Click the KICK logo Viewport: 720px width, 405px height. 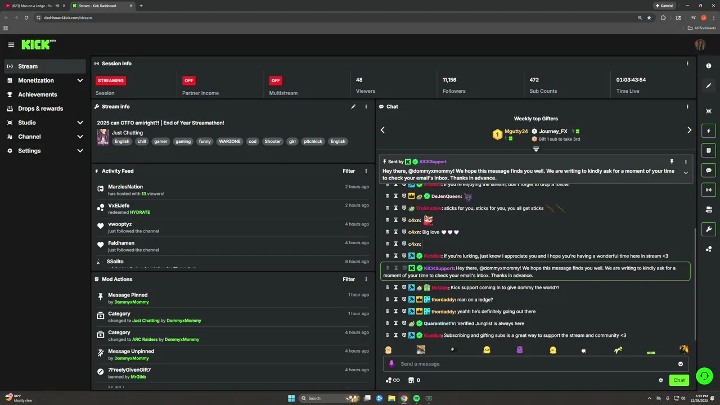pyautogui.click(x=38, y=44)
